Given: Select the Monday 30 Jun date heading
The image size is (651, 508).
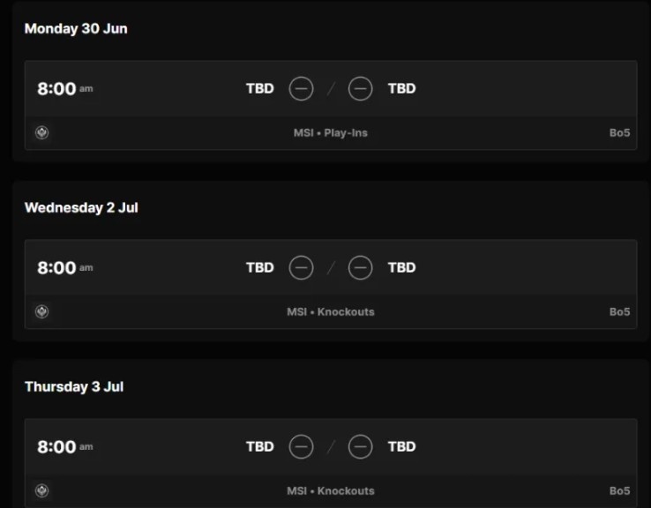Looking at the screenshot, I should (x=76, y=28).
